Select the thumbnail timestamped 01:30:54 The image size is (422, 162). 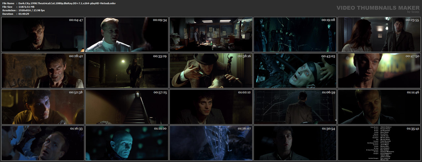(295, 143)
